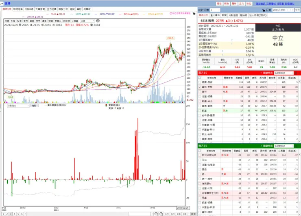301x216 pixels.
Task: Click the 買超 column header in the buyer table
Action: 239,78
